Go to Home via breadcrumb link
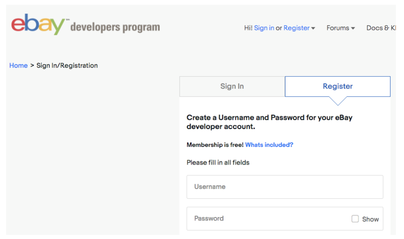Viewport: 404px width, 239px height. 19,65
